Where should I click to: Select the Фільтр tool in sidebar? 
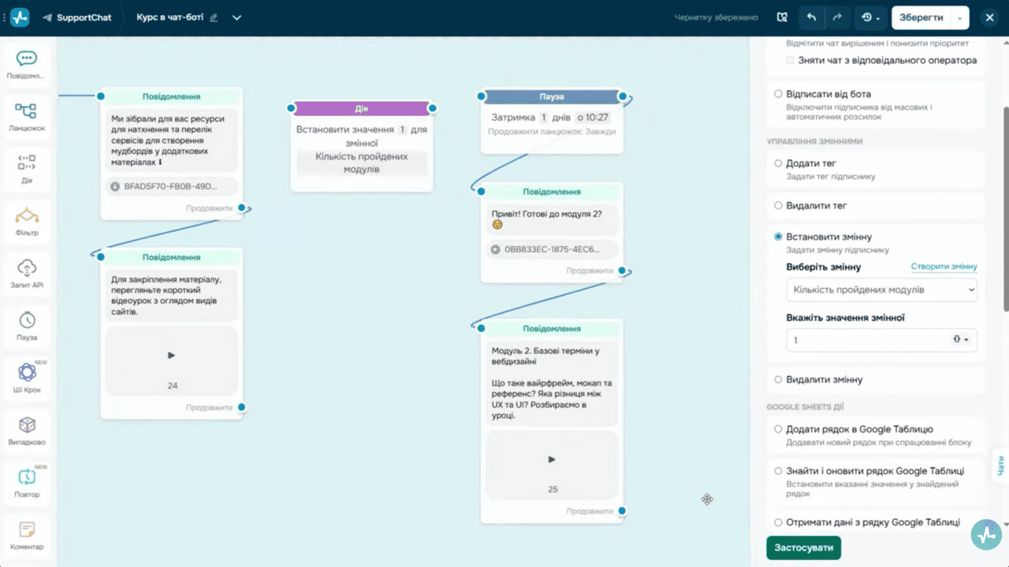(27, 221)
